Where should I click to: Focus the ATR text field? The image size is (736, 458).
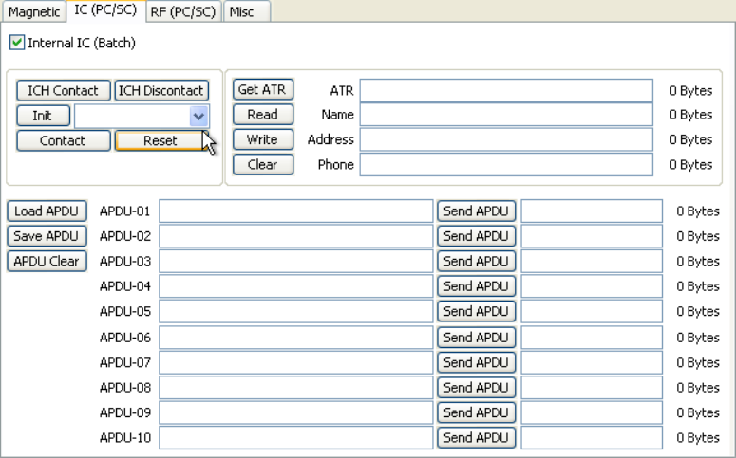coord(506,90)
